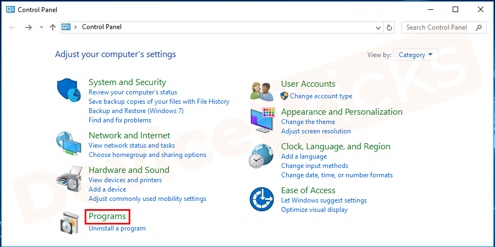Open System and Security shield icon
495x247 pixels.
[x=69, y=90]
